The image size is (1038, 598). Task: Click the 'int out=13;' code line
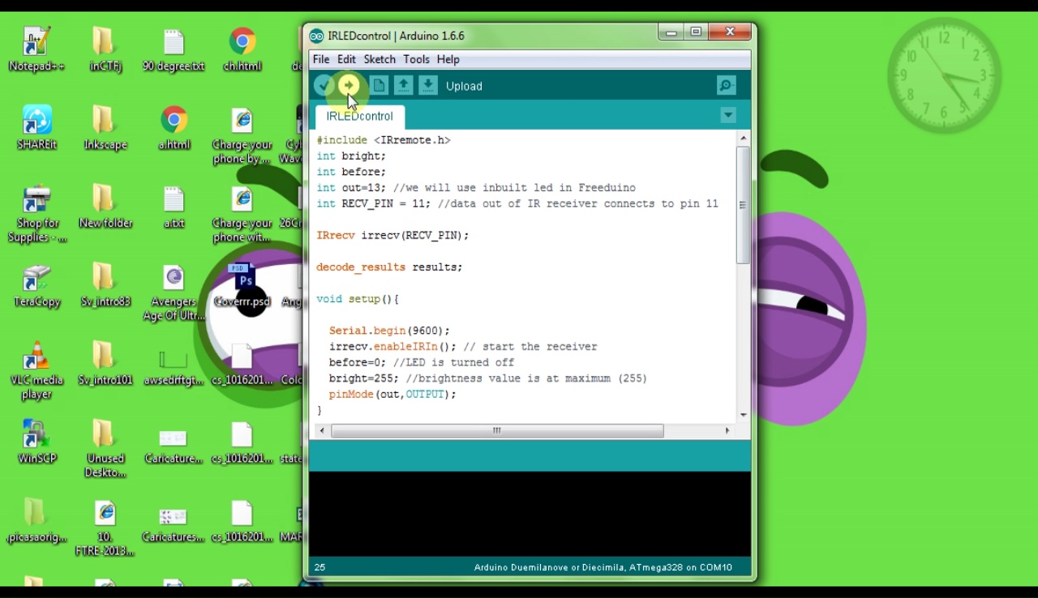click(476, 188)
